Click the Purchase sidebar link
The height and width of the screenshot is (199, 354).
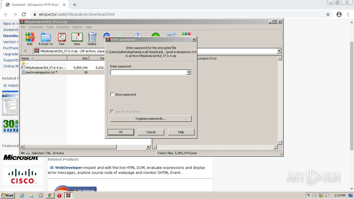pos(11,48)
